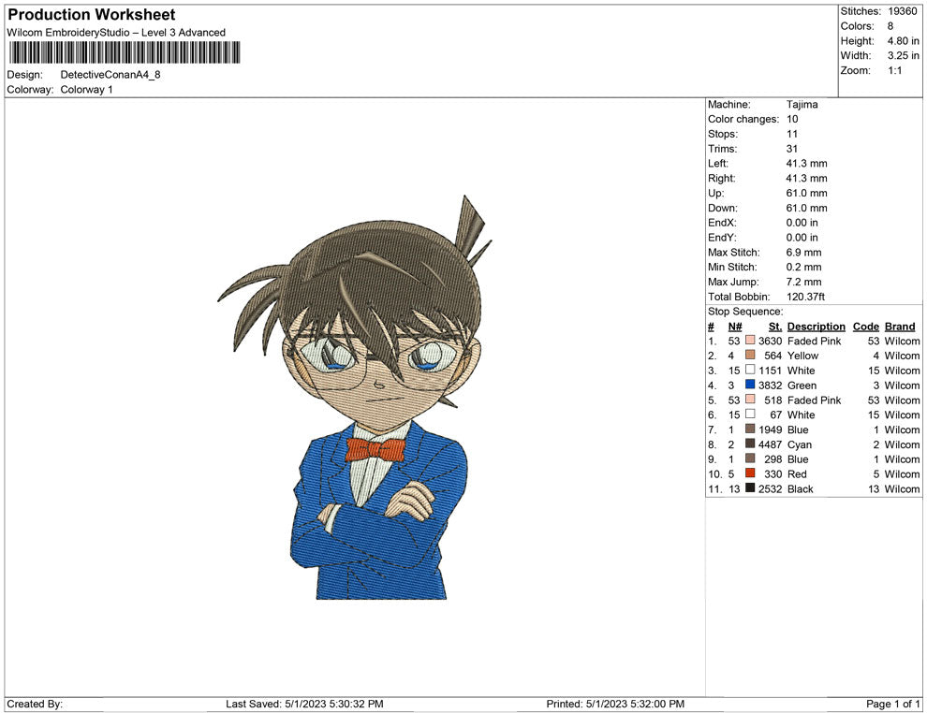Click the Min Stitch value 0.2 mm
Screen dimensions: 927x713
pos(803,267)
